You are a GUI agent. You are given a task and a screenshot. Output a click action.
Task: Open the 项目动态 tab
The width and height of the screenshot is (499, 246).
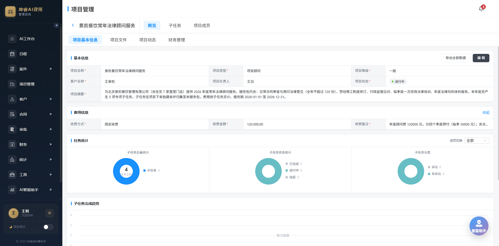[148, 40]
